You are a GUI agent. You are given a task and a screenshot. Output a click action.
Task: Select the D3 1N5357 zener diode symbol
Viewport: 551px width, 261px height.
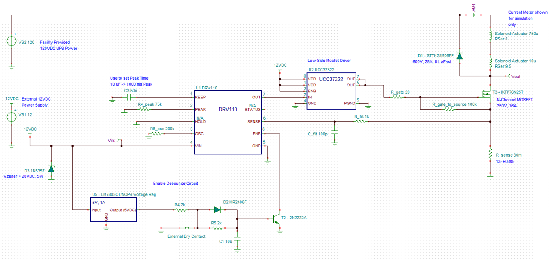pyautogui.click(x=51, y=169)
